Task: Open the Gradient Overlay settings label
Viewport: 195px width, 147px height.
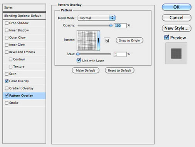Action: [21, 88]
